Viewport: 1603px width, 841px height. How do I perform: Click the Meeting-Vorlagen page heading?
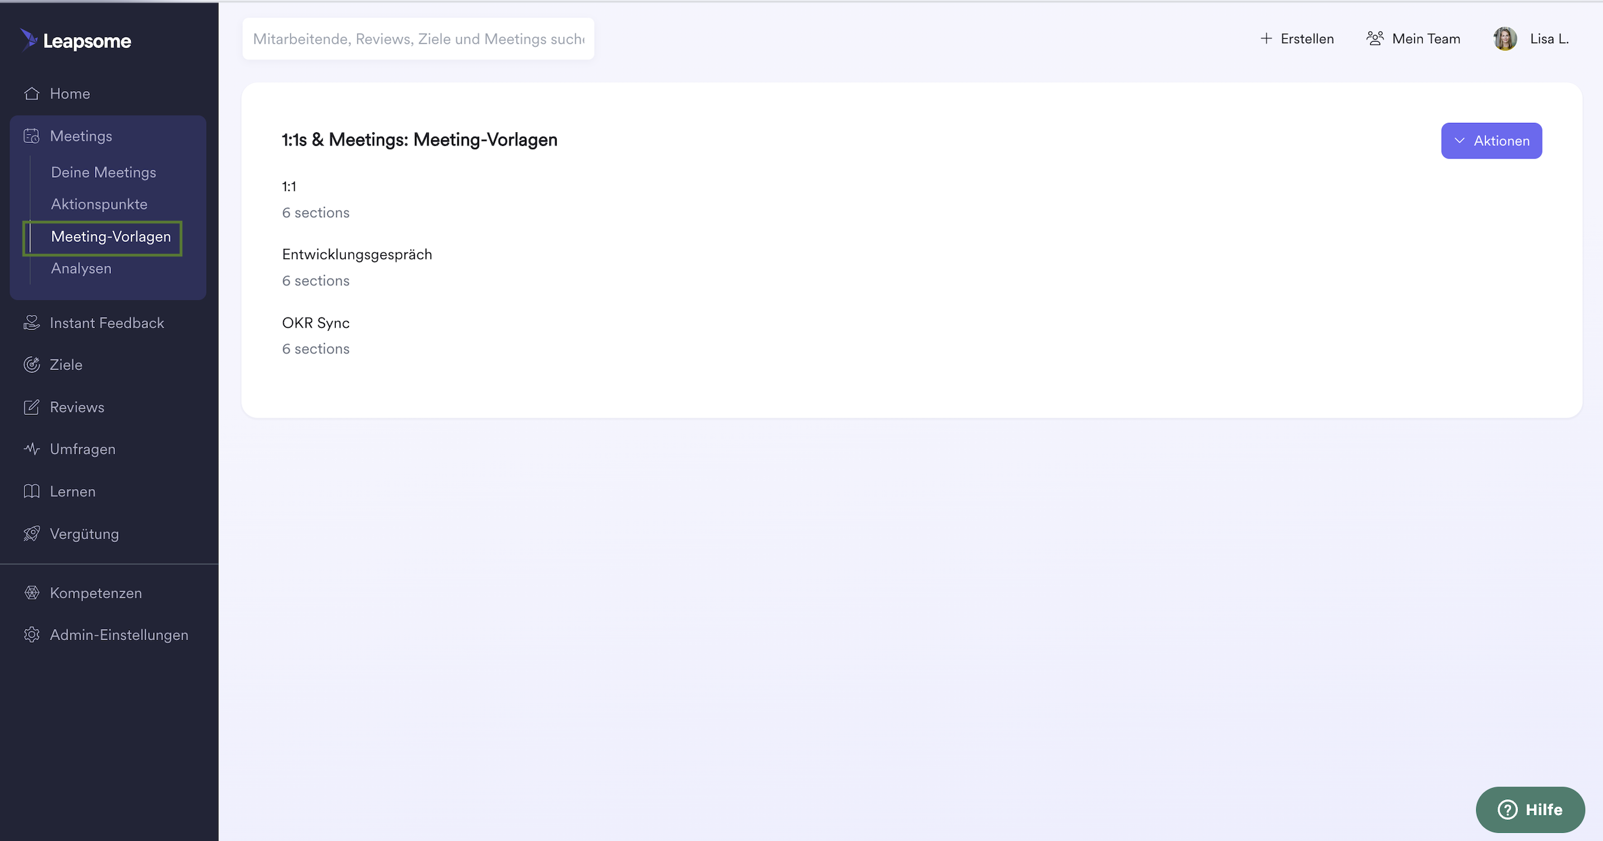[x=419, y=140]
